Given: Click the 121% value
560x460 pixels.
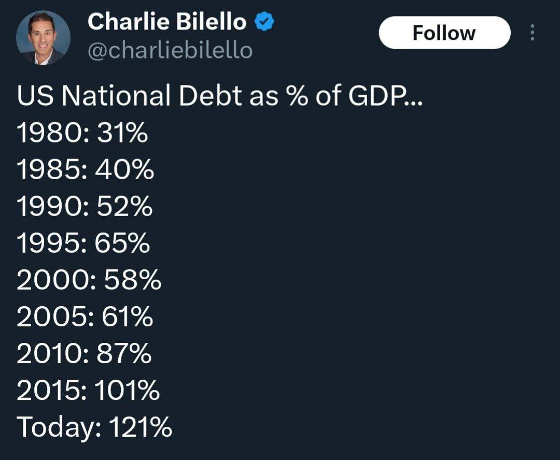Looking at the screenshot, I should coord(141,427).
